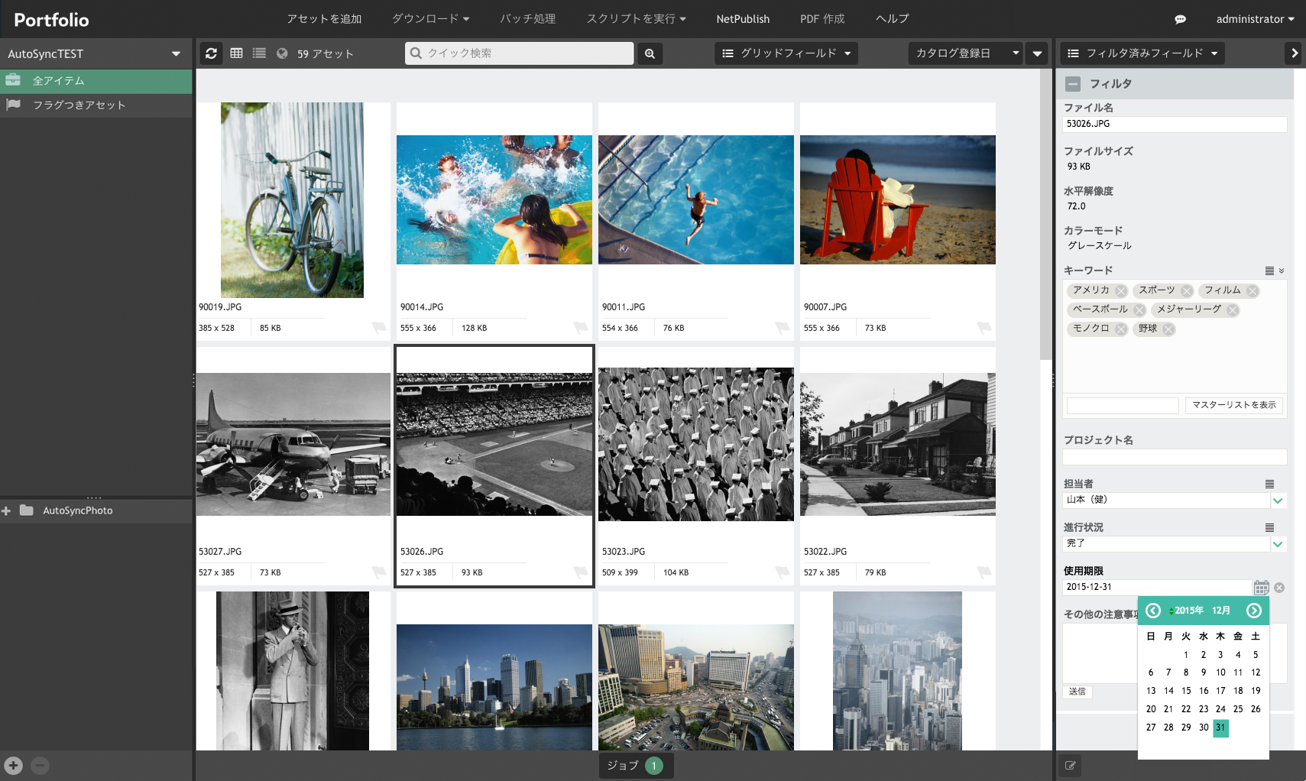Open the スクリプトを実行 menu
The image size is (1306, 781).
pos(636,19)
